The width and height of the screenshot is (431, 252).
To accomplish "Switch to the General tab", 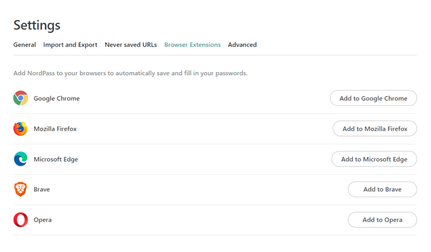I will (24, 45).
